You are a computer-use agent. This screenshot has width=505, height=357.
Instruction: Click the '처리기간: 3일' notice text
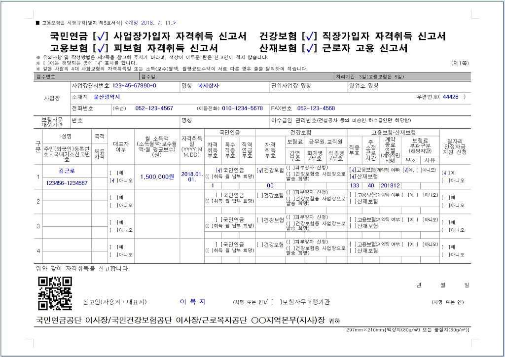370,76
